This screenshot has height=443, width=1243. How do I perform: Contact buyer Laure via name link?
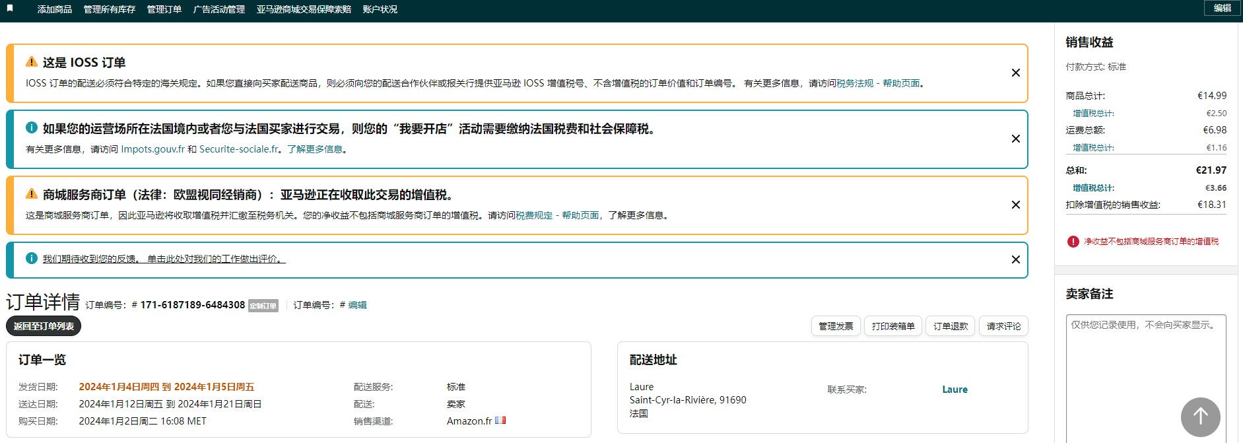click(x=954, y=390)
